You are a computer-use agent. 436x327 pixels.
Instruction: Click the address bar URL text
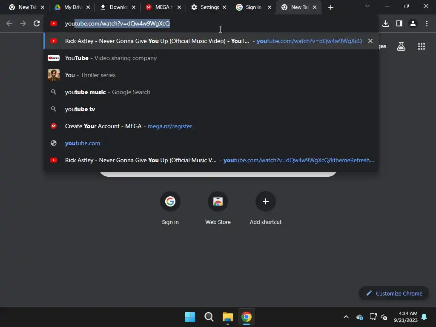tap(118, 24)
